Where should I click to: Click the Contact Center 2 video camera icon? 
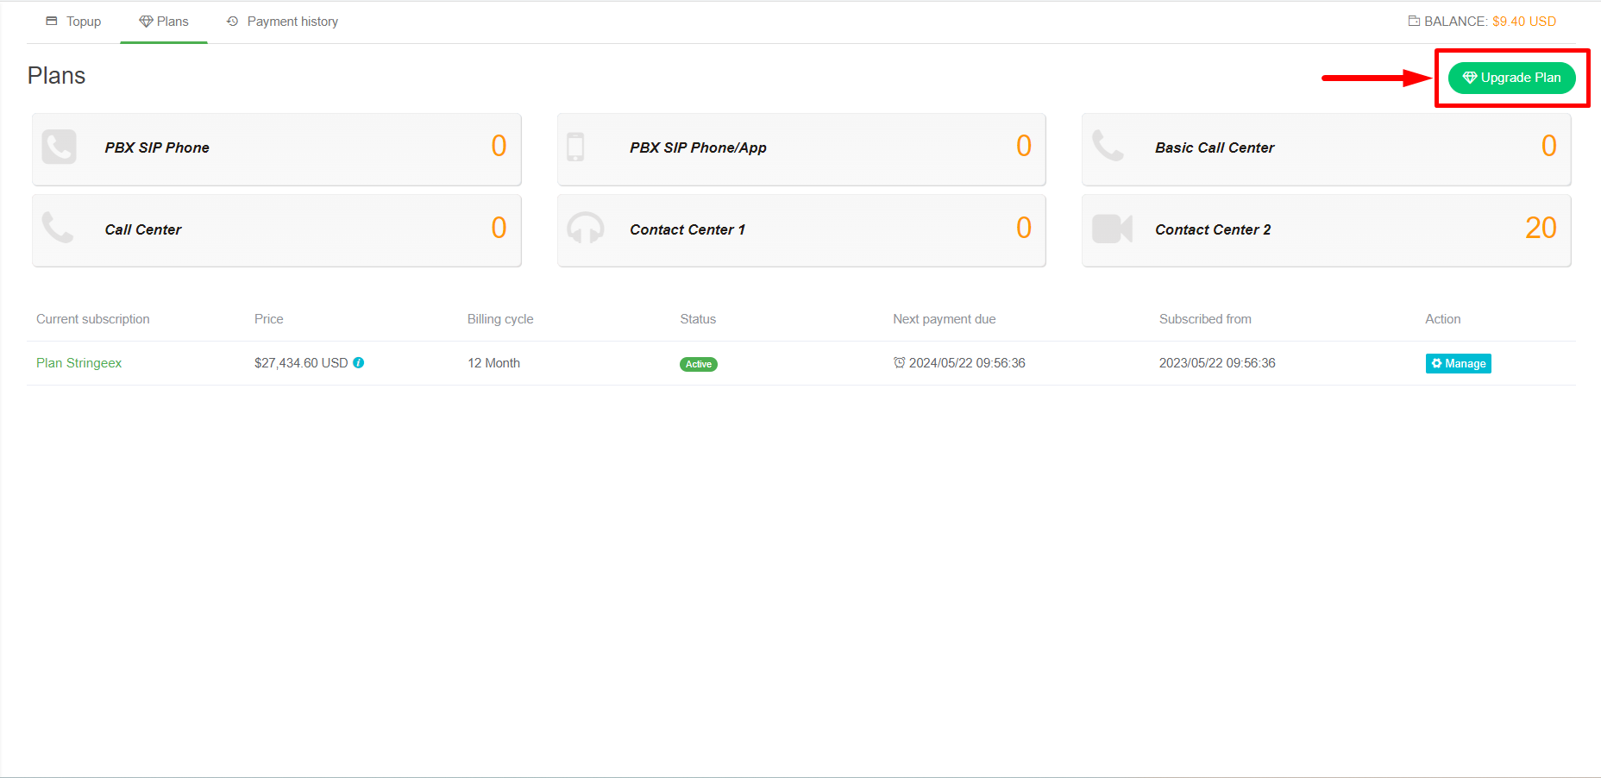1112,229
